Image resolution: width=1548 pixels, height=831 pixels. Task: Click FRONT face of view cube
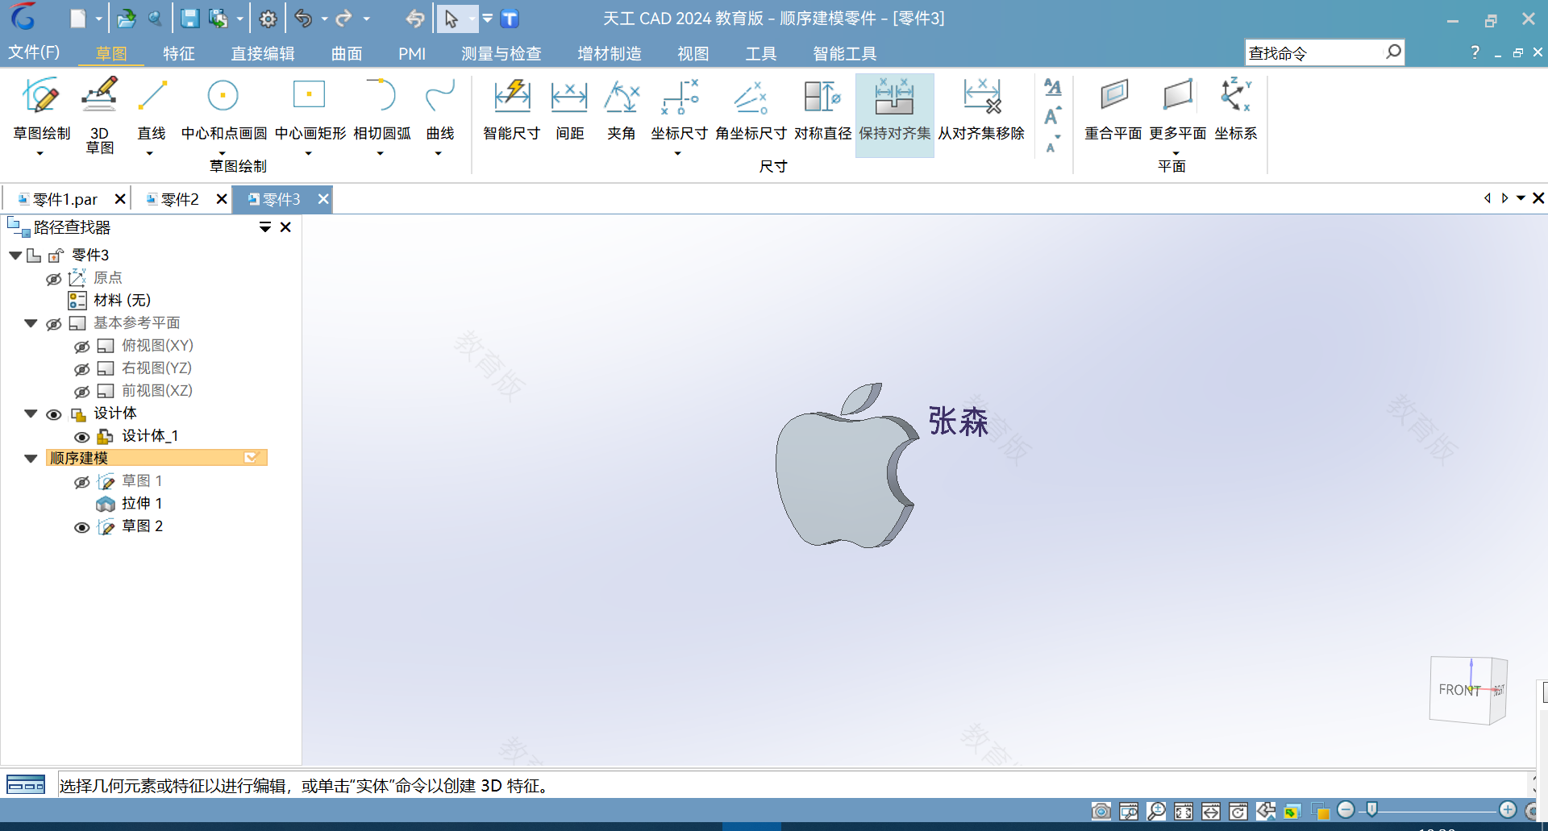tap(1459, 690)
